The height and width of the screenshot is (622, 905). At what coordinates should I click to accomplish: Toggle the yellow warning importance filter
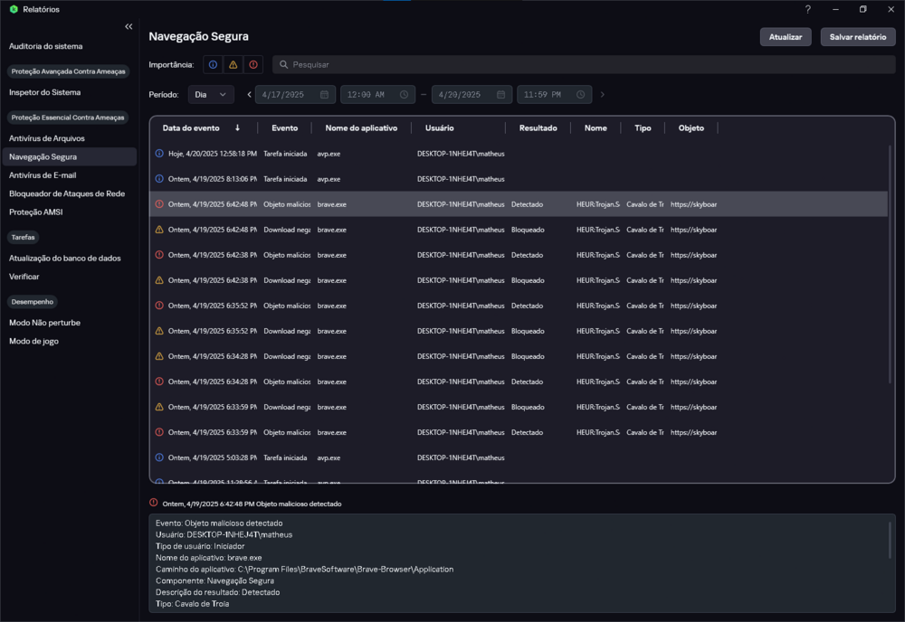(x=233, y=65)
